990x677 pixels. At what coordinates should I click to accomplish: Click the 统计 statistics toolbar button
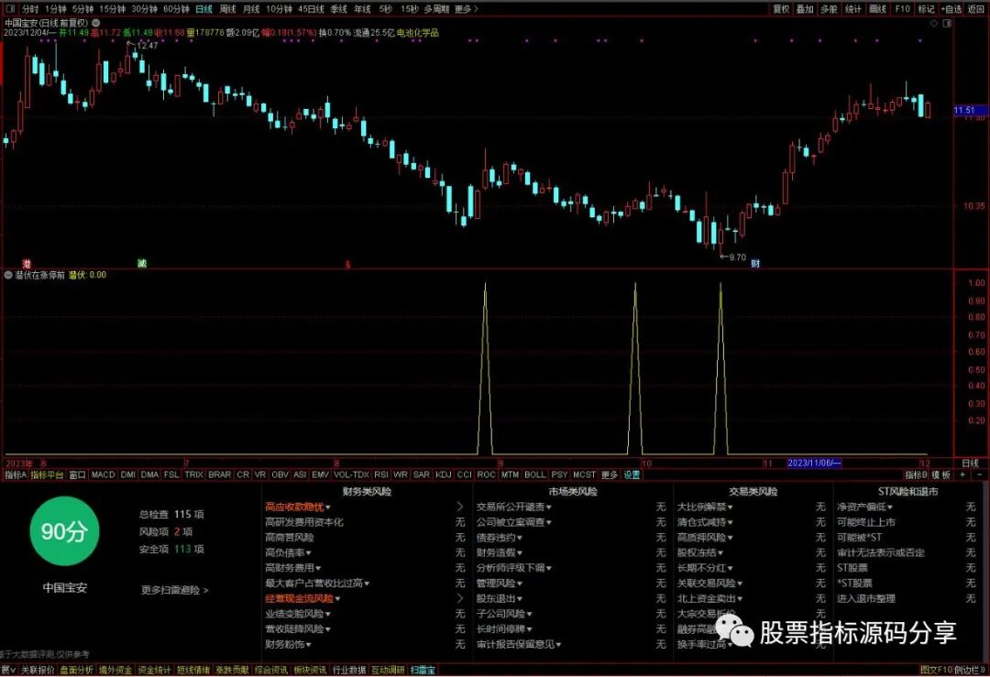pos(853,9)
